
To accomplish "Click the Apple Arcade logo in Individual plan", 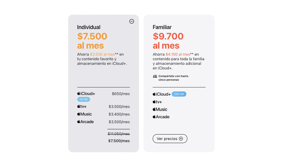I will coord(85,122).
